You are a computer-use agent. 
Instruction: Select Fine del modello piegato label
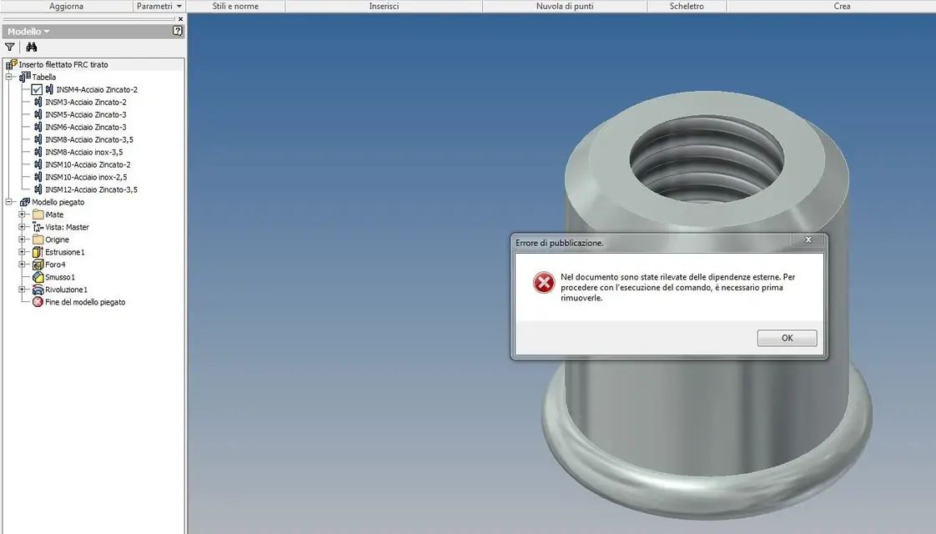tap(85, 302)
